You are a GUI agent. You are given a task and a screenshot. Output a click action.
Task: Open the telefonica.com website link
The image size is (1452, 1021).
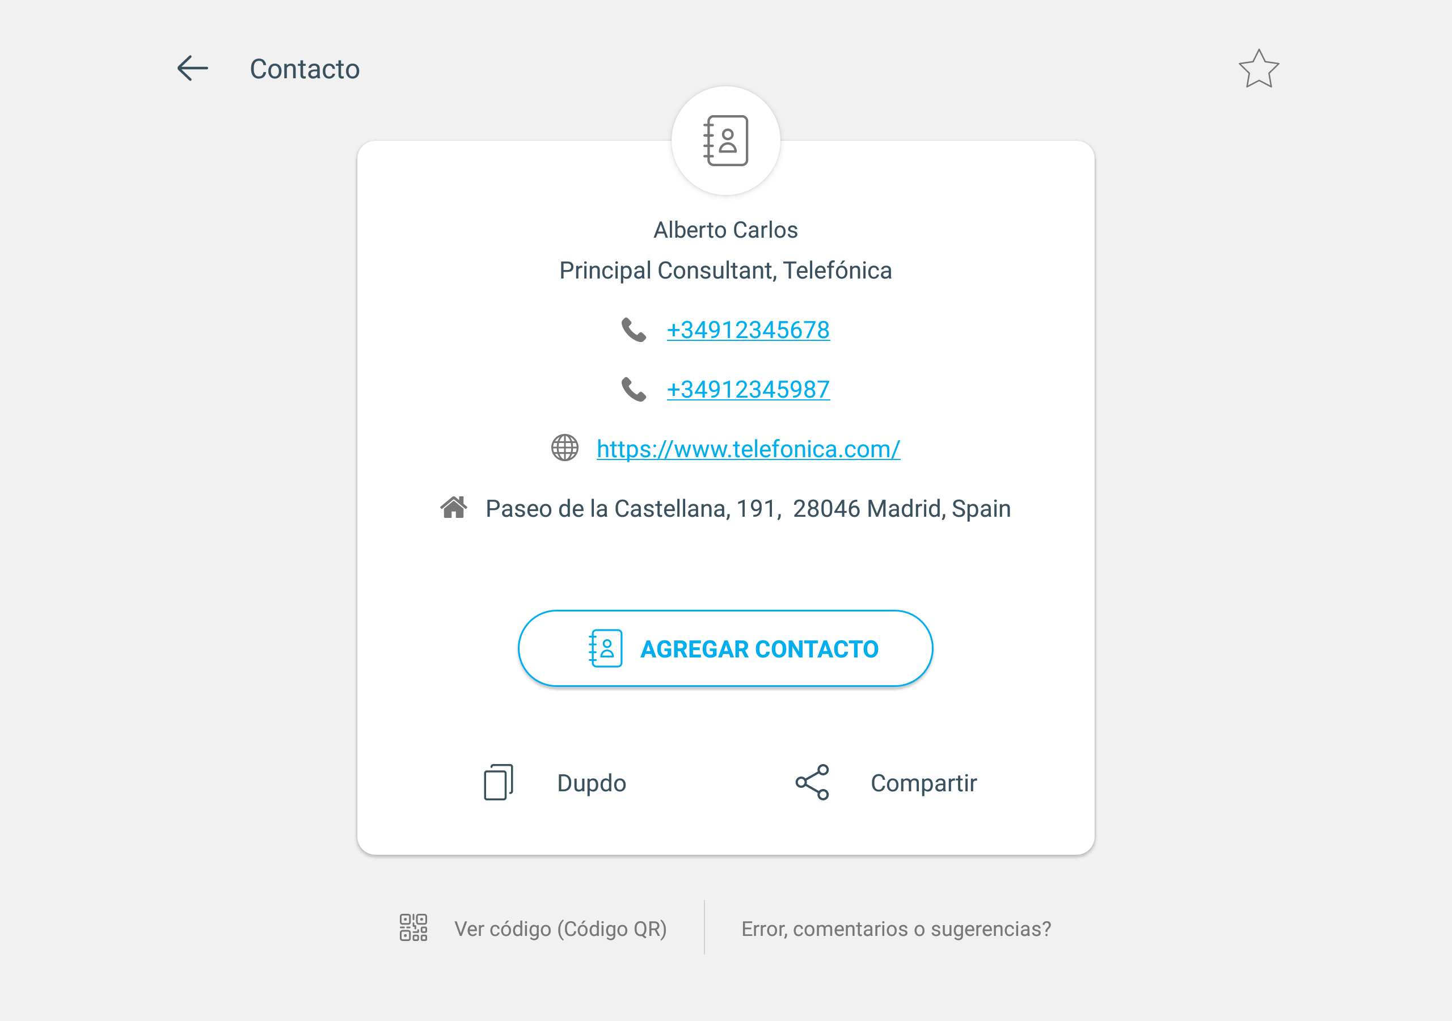(x=748, y=449)
